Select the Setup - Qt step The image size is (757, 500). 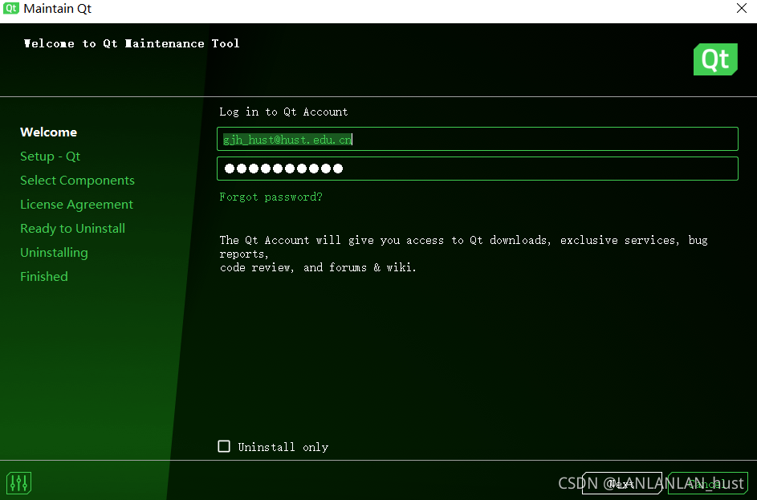(x=51, y=157)
